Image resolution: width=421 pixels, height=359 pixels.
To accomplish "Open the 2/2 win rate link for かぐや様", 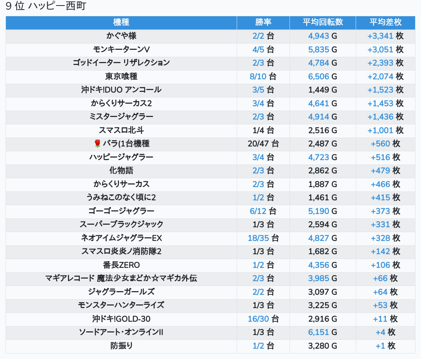I will (x=258, y=36).
